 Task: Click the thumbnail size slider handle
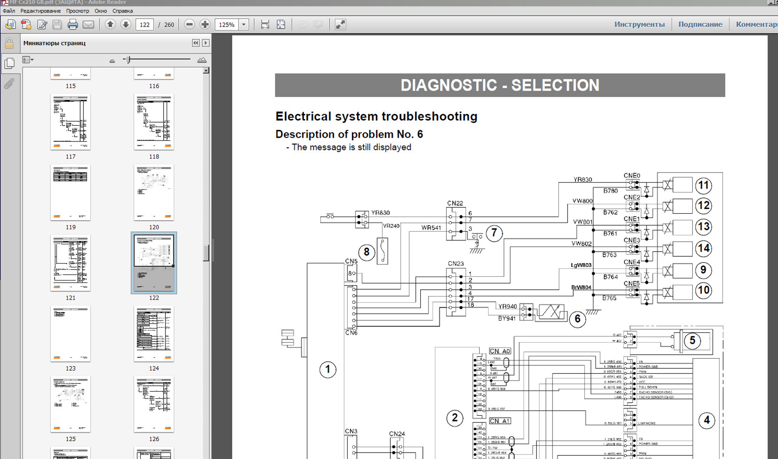[128, 60]
